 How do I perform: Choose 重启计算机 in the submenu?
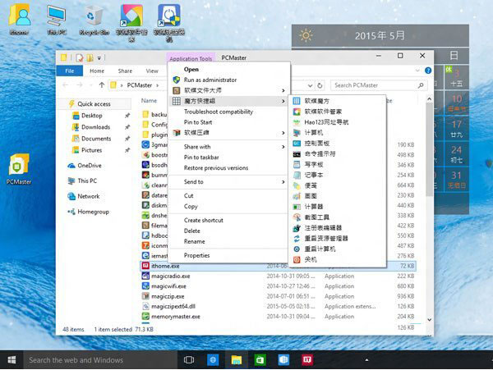click(x=337, y=249)
